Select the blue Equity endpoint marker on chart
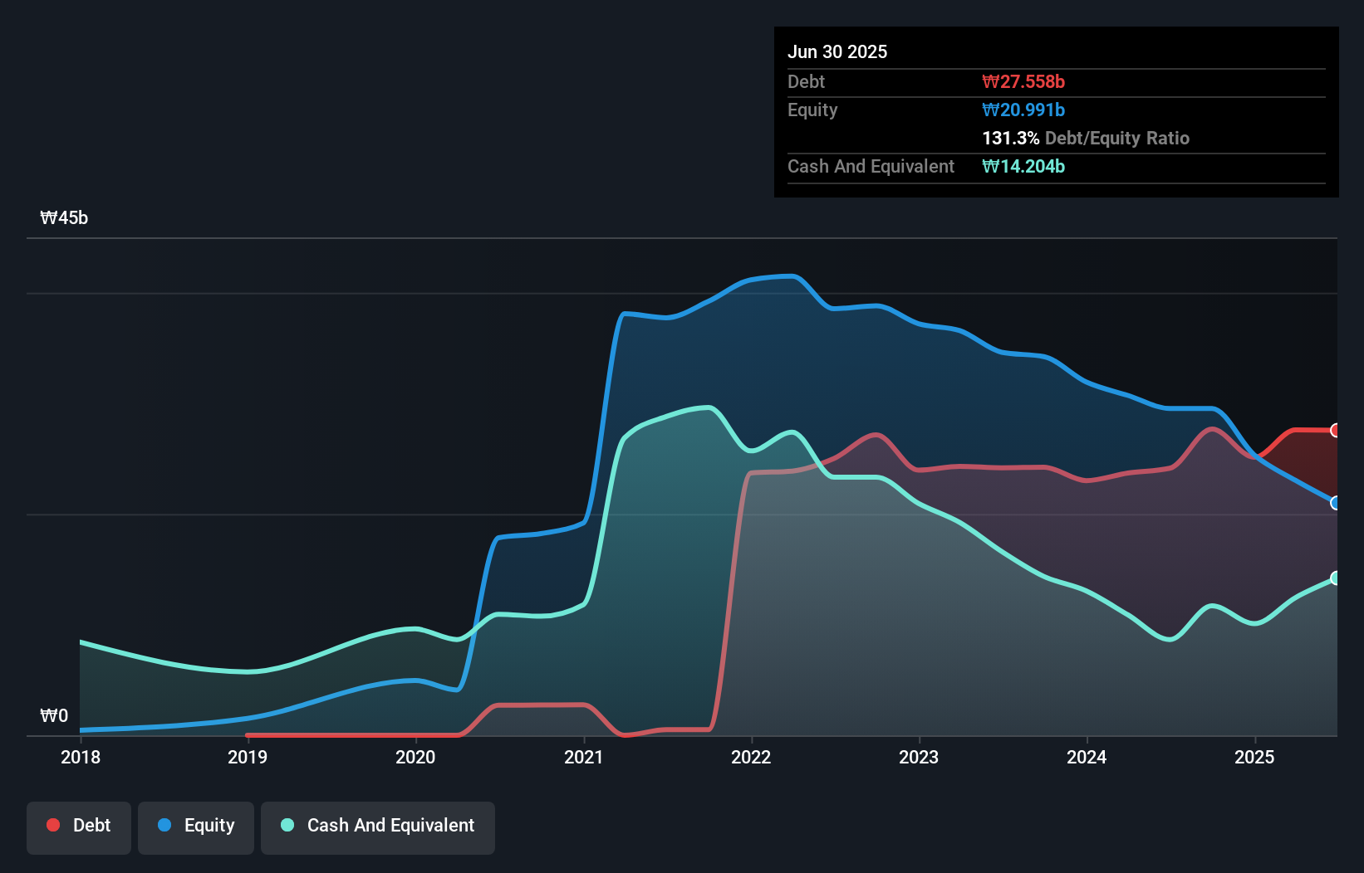 click(x=1336, y=502)
